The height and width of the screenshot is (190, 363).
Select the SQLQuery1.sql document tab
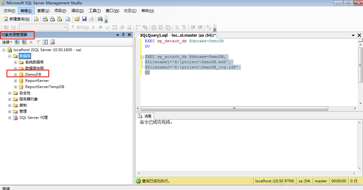(178, 35)
